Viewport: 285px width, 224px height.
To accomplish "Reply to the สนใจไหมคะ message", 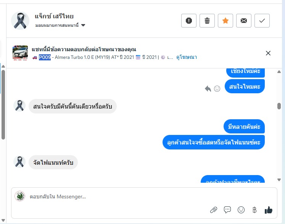I will tap(208, 89).
